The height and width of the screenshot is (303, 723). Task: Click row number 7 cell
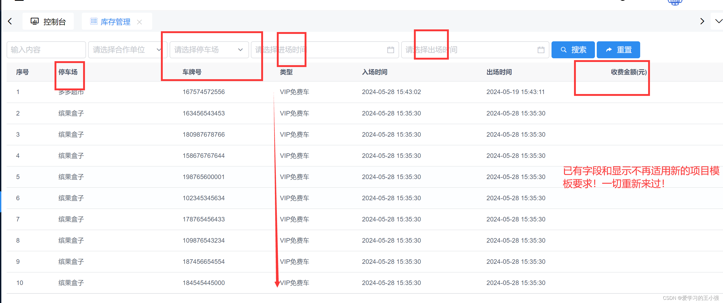[18, 219]
